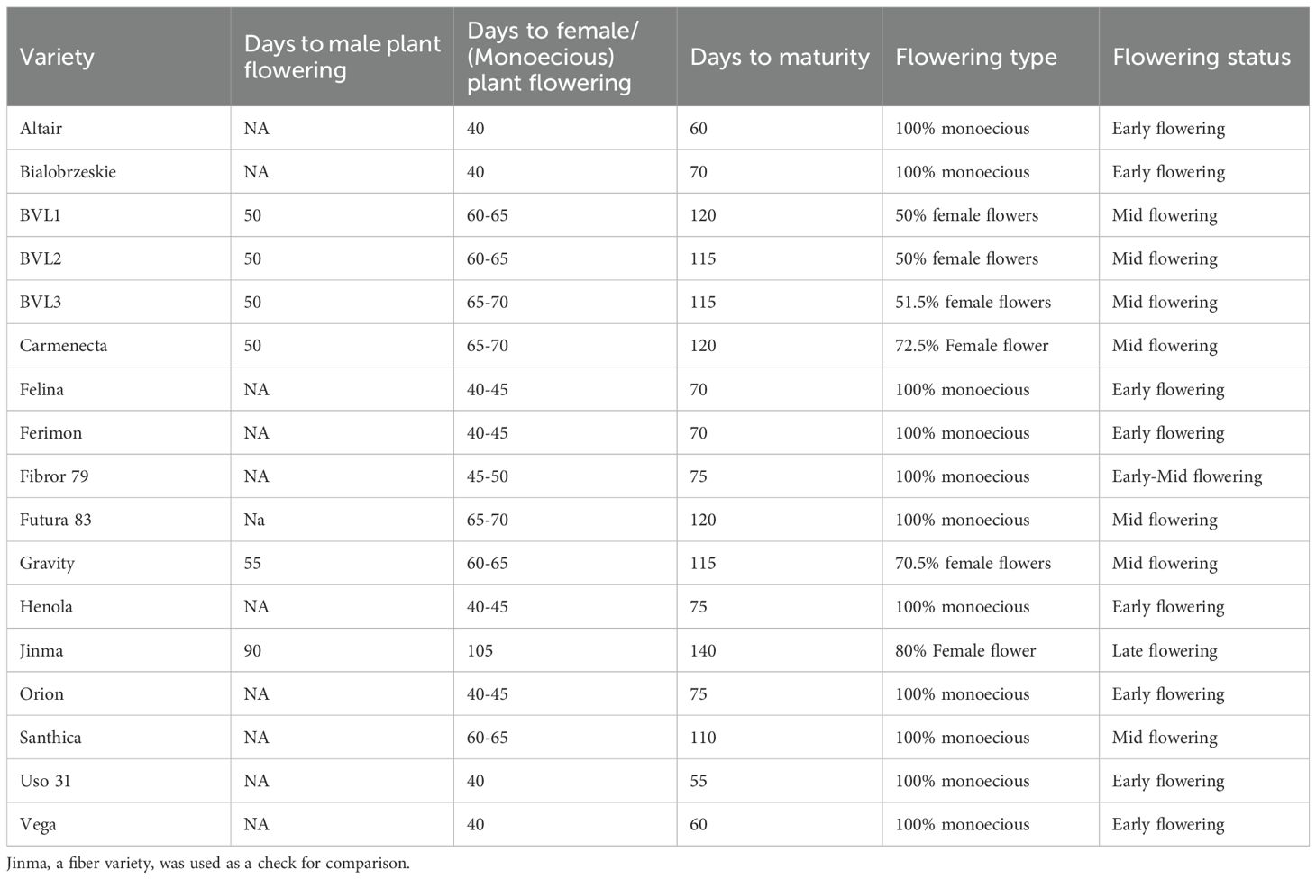Click the Bialobrzeskie variety name
Screen dimensions: 1316x879
coord(68,172)
